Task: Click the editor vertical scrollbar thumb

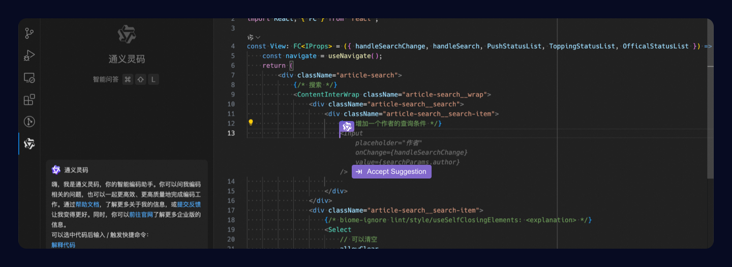Action: coord(710,102)
